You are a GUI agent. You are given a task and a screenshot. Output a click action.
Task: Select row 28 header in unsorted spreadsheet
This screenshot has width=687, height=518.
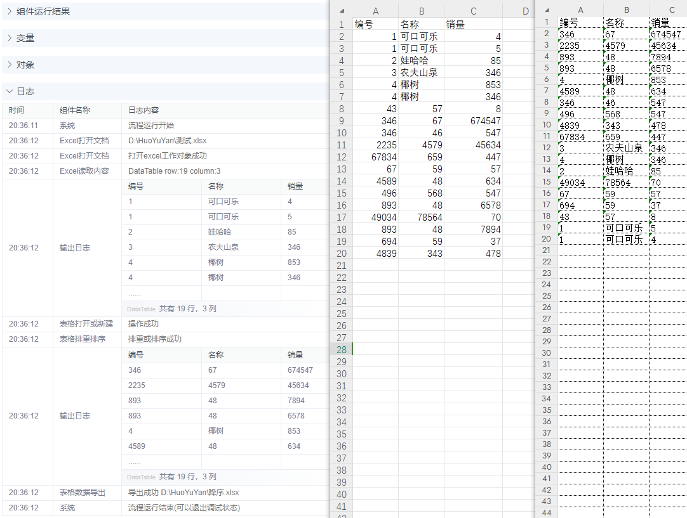click(342, 349)
